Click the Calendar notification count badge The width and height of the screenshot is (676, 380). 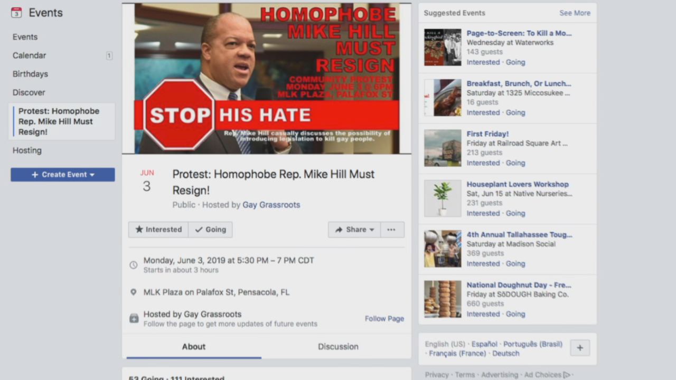(109, 55)
